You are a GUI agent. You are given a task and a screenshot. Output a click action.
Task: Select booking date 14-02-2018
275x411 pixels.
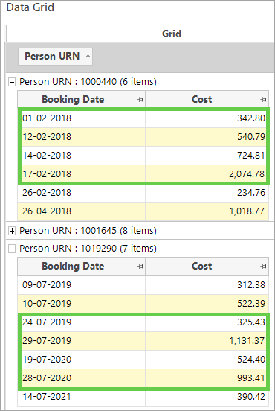pos(47,156)
